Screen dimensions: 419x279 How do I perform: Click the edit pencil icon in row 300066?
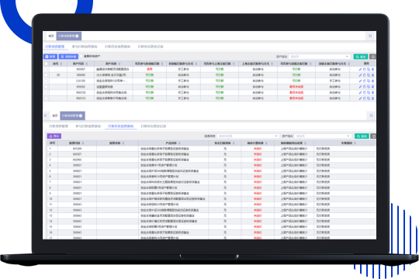pos(360,75)
